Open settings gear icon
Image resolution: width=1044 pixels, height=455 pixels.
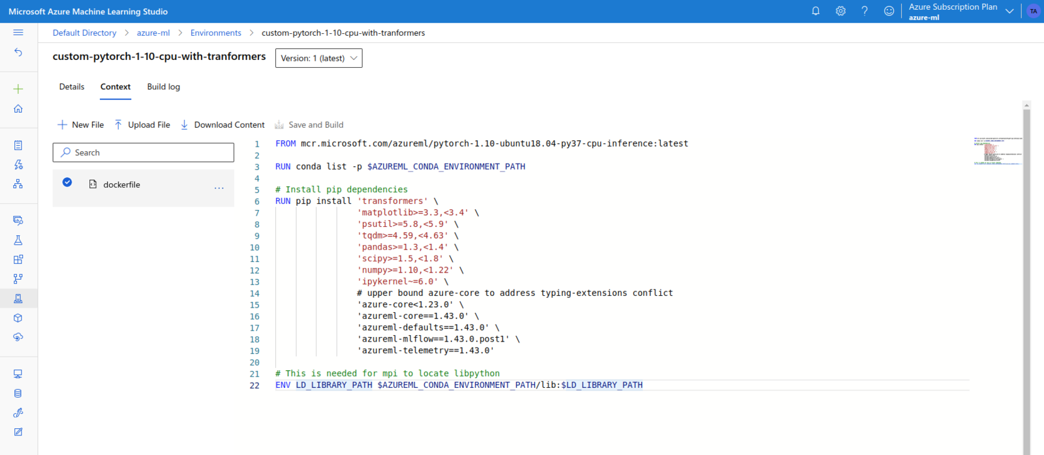pyautogui.click(x=840, y=11)
